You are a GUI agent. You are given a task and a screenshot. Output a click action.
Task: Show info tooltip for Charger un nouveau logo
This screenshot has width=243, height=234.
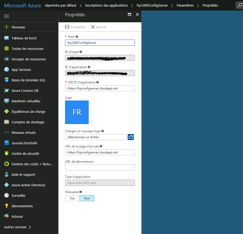click(x=103, y=131)
